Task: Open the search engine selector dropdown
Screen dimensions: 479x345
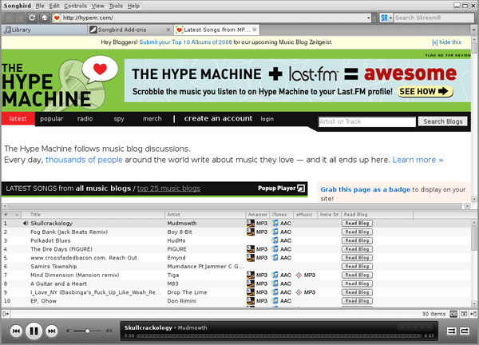Action: (390, 18)
